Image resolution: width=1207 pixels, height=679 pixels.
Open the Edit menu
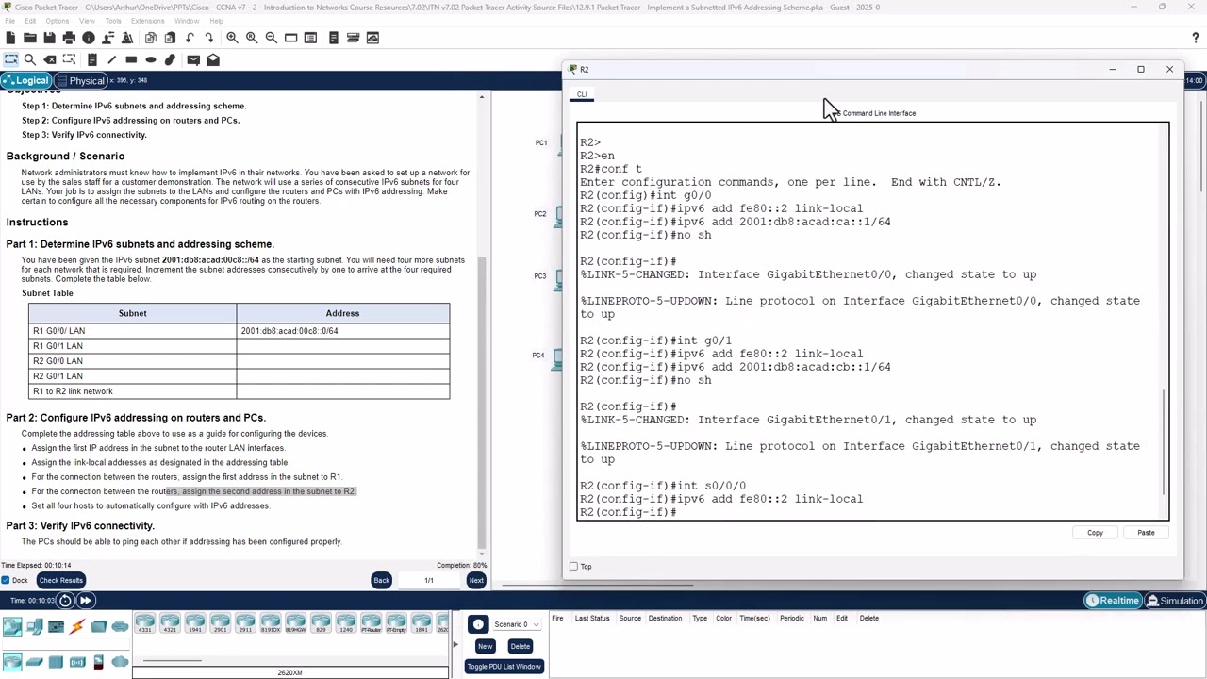31,21
